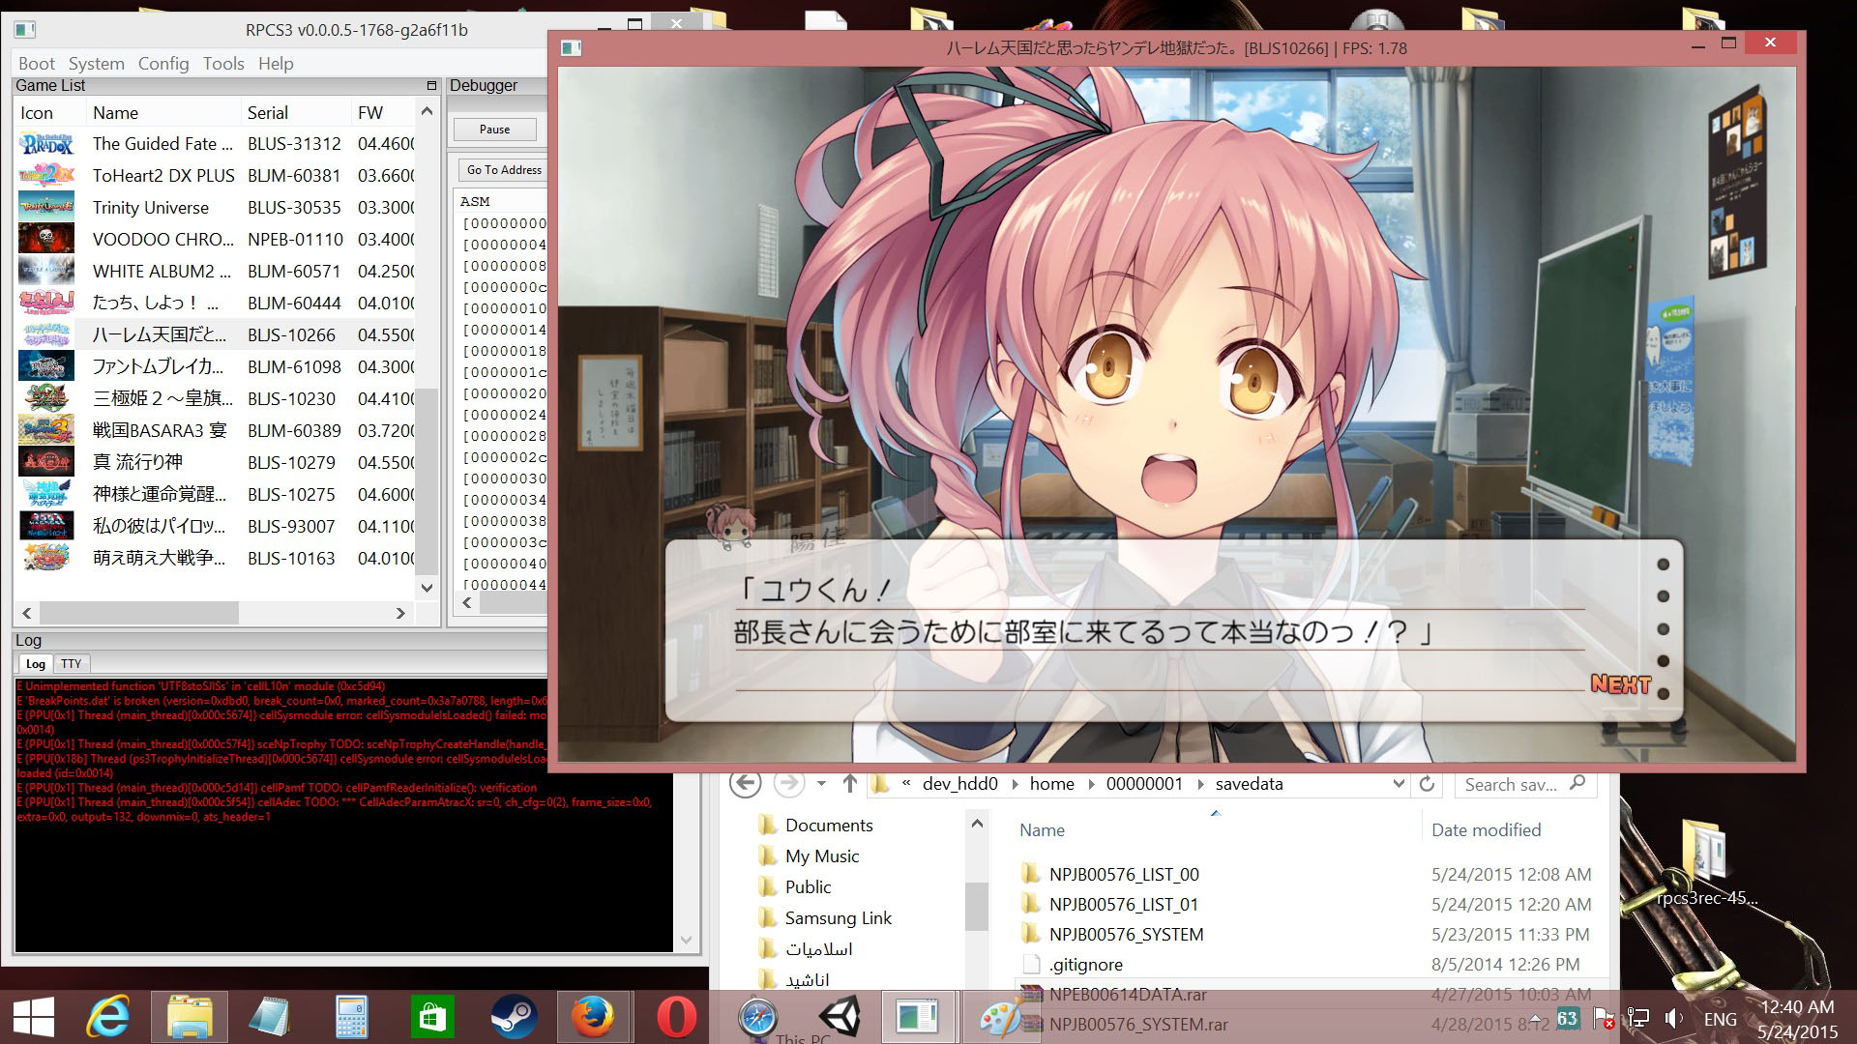This screenshot has width=1857, height=1044.
Task: Switch to the TTY log tab
Action: pos(72,663)
